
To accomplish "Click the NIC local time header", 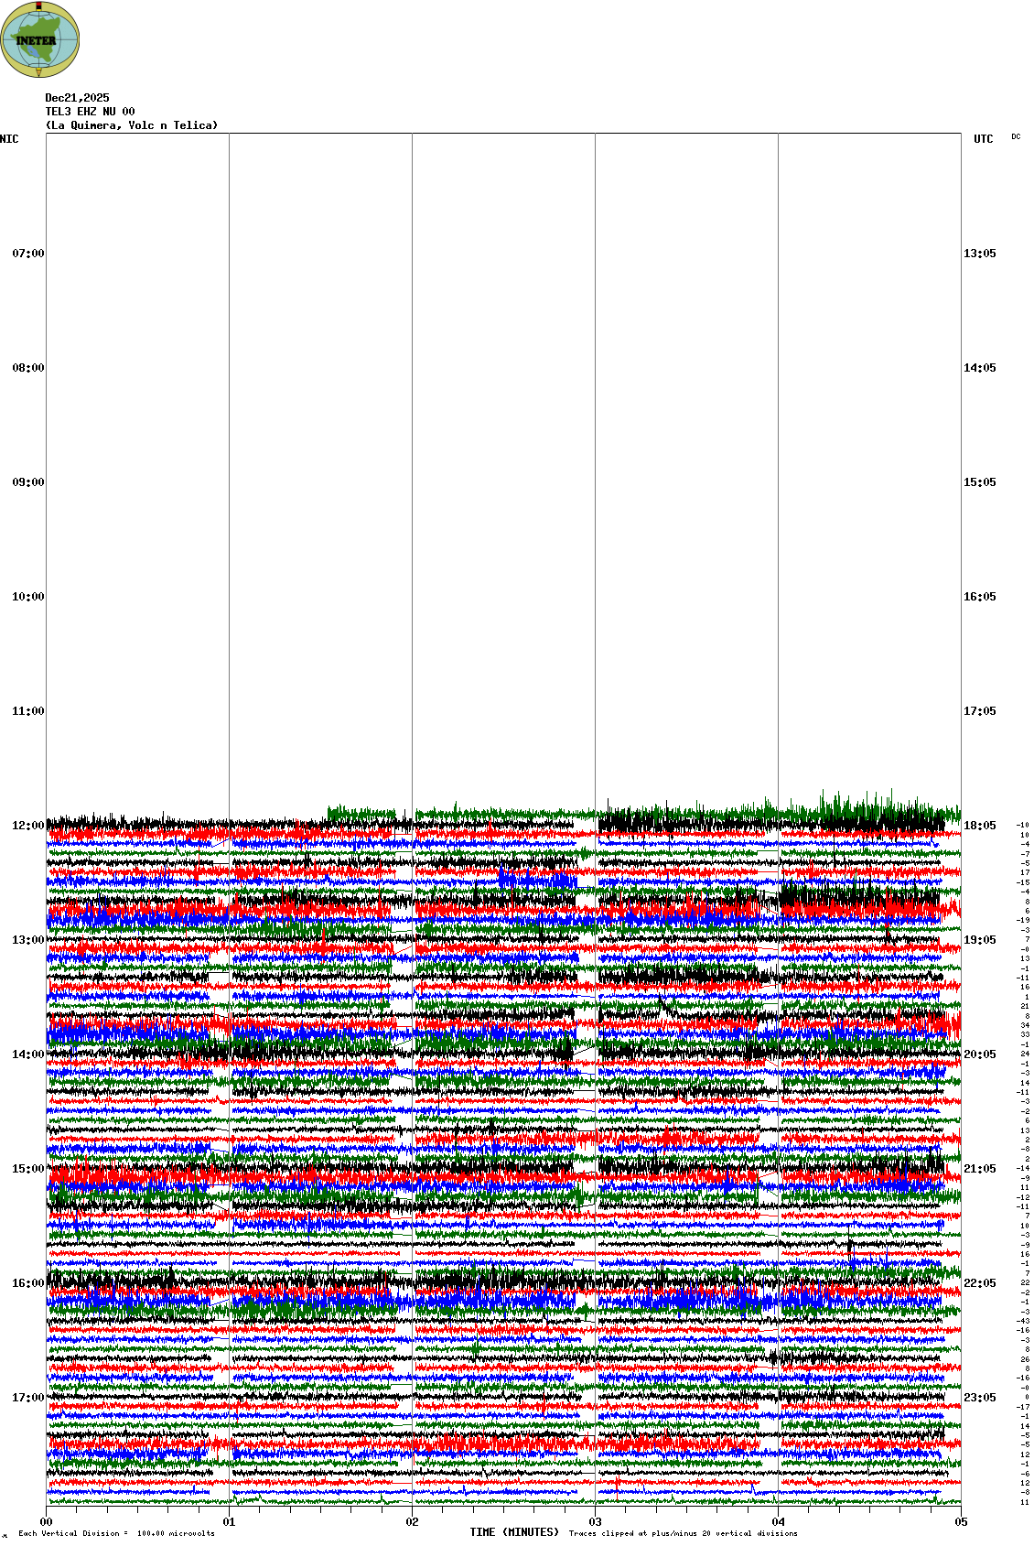I will coord(9,139).
